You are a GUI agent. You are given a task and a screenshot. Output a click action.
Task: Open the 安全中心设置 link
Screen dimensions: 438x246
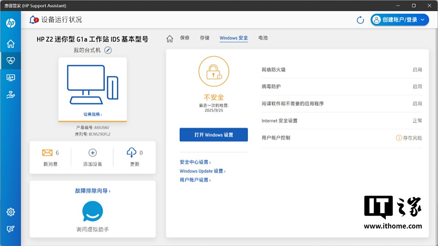click(195, 162)
